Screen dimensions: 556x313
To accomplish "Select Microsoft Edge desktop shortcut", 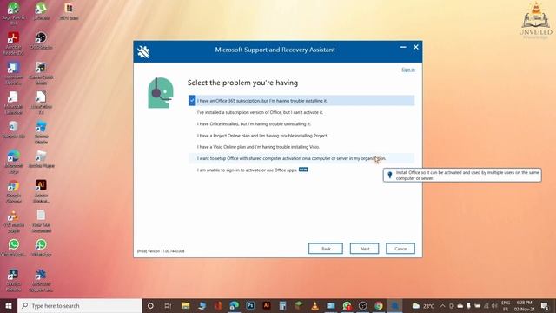I will coord(14,162).
